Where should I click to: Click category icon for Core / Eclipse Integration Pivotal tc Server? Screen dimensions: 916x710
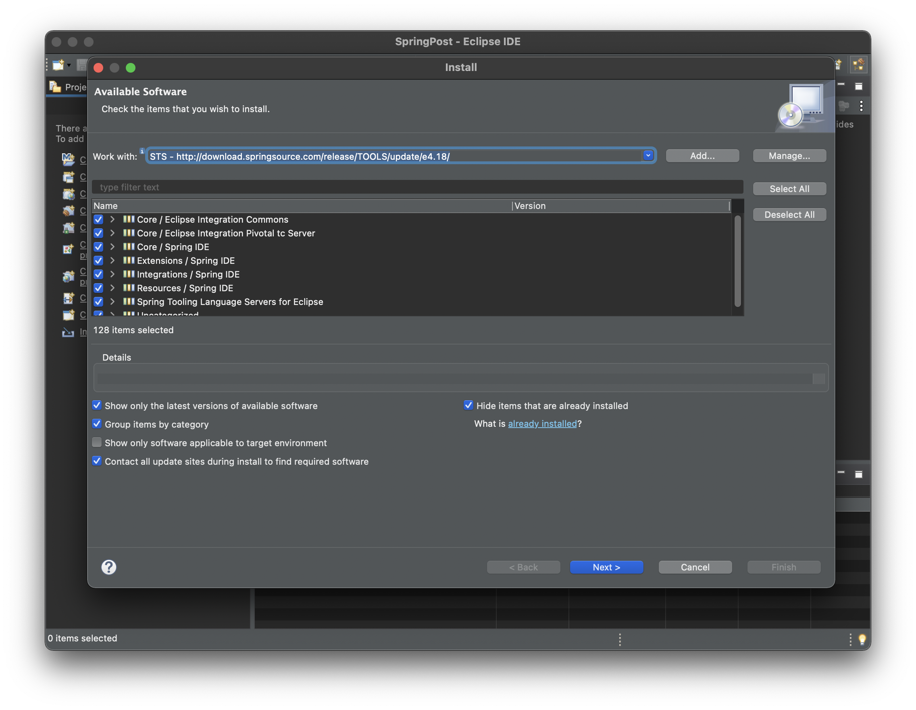129,233
